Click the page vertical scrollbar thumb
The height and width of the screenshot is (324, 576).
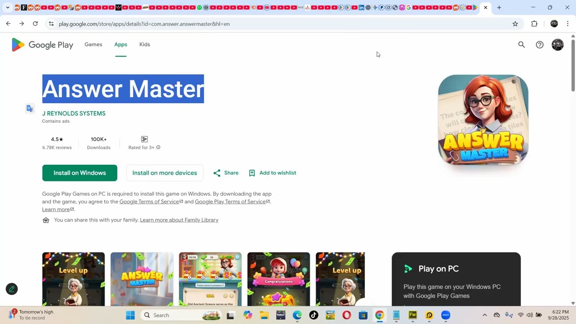(x=573, y=65)
